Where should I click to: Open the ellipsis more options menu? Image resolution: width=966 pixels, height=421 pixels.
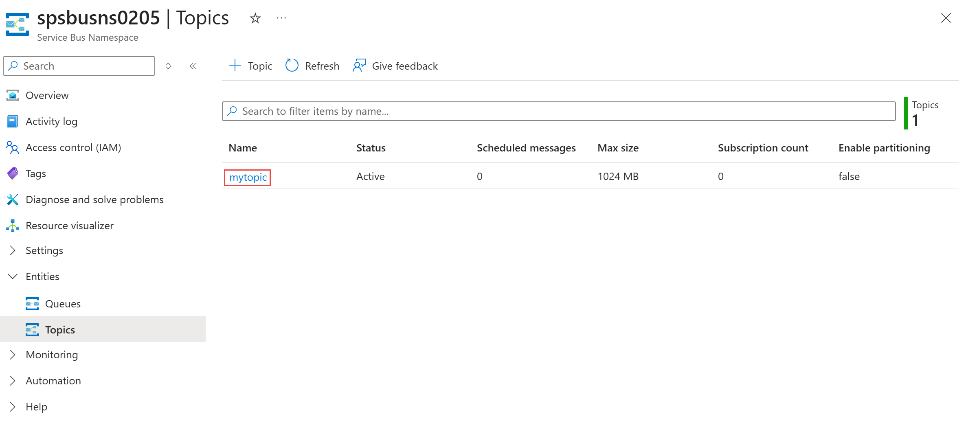point(281,18)
